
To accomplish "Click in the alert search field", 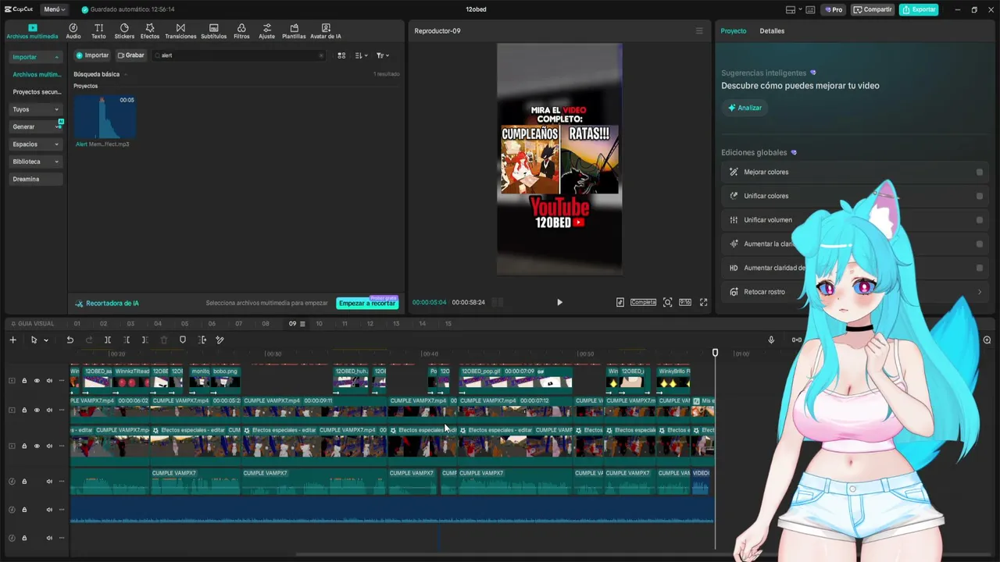I will pyautogui.click(x=239, y=55).
